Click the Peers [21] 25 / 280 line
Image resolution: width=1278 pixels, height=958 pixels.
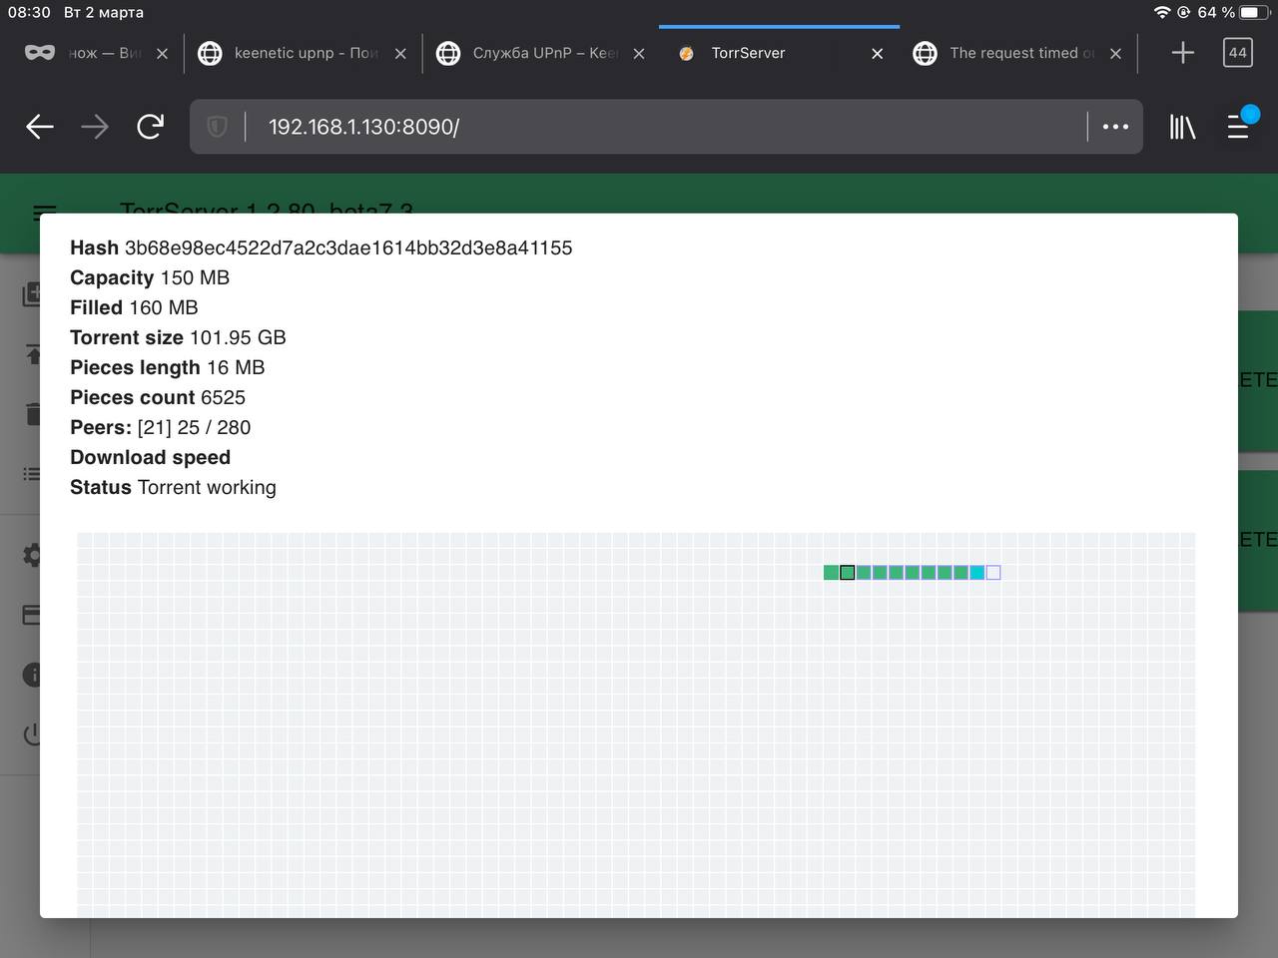pos(160,427)
